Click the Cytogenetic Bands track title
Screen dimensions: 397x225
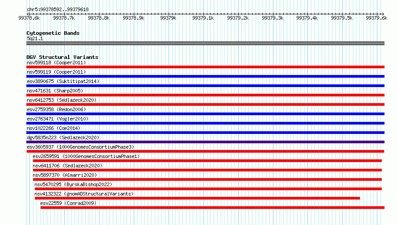pyautogui.click(x=53, y=33)
